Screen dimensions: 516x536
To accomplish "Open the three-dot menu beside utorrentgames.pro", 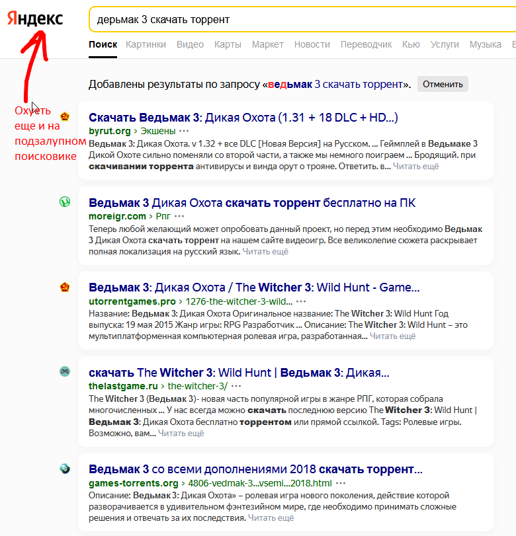I will [301, 301].
